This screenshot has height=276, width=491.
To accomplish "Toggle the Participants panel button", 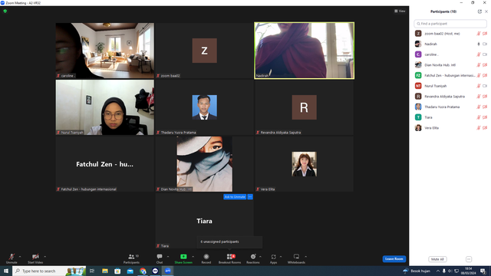I will point(131,258).
